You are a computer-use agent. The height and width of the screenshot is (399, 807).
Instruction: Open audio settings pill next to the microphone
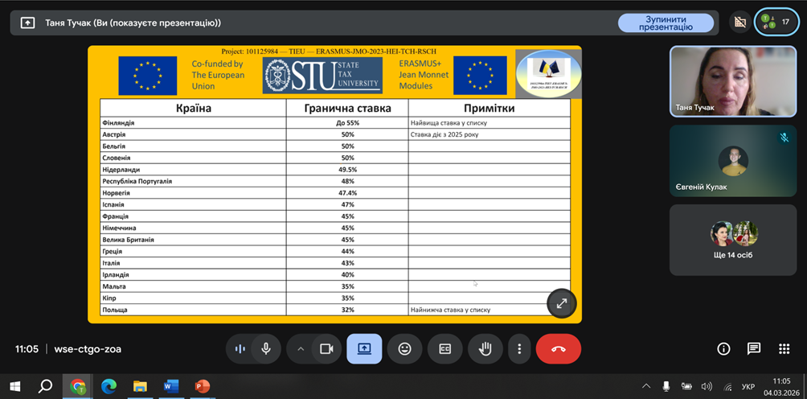coord(240,349)
